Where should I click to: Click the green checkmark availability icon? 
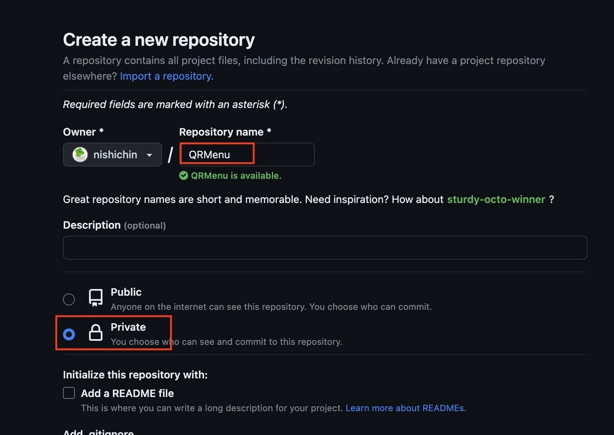pyautogui.click(x=184, y=176)
